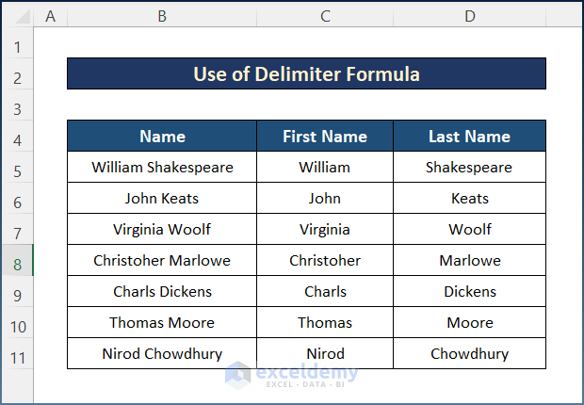
Task: Select the 'William Shakespeare' cell
Action: click(162, 168)
